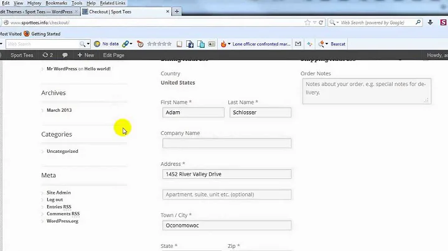Open the toolbar search dropdown arrow
Viewport: 448px width, 251px height.
(x=88, y=44)
